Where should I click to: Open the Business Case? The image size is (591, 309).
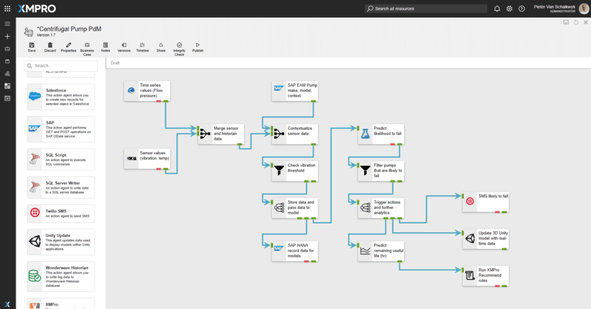point(87,45)
